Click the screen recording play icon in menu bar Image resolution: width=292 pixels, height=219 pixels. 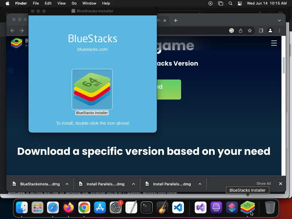[x=210, y=3]
